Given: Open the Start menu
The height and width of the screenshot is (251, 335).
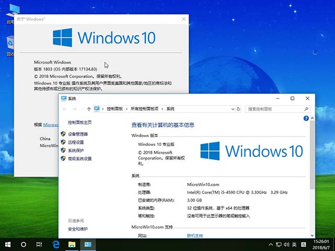Looking at the screenshot, I should point(8,244).
